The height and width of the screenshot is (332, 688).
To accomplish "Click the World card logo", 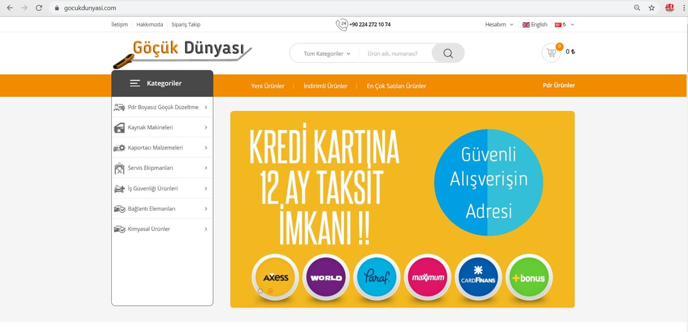I will 326,278.
